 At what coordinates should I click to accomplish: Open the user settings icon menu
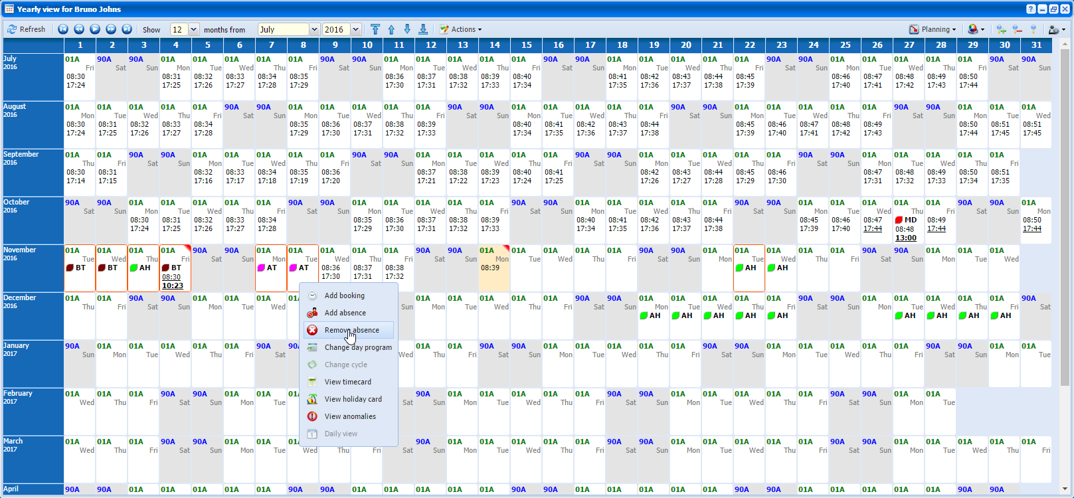pos(1056,29)
